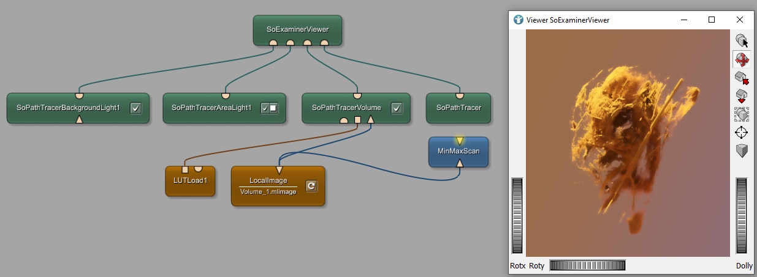Click the white square toggle on SoPathTracerAreaLight1

(273, 108)
